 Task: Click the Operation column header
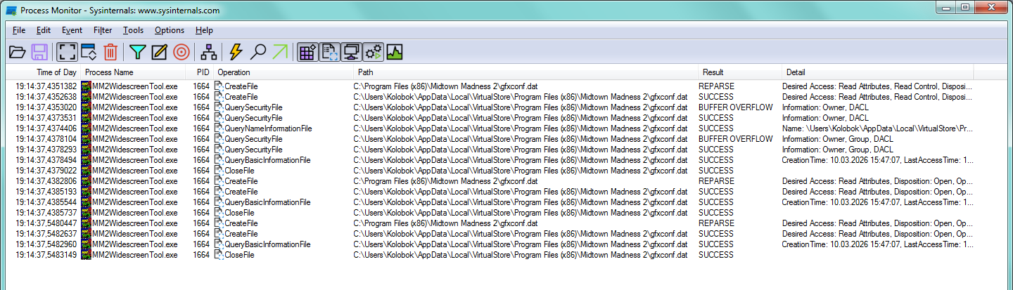pyautogui.click(x=284, y=72)
